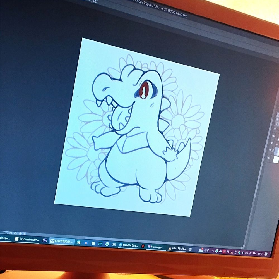
Task: Click the left-curving arrow under the canvas
Action: [x=10, y=233]
